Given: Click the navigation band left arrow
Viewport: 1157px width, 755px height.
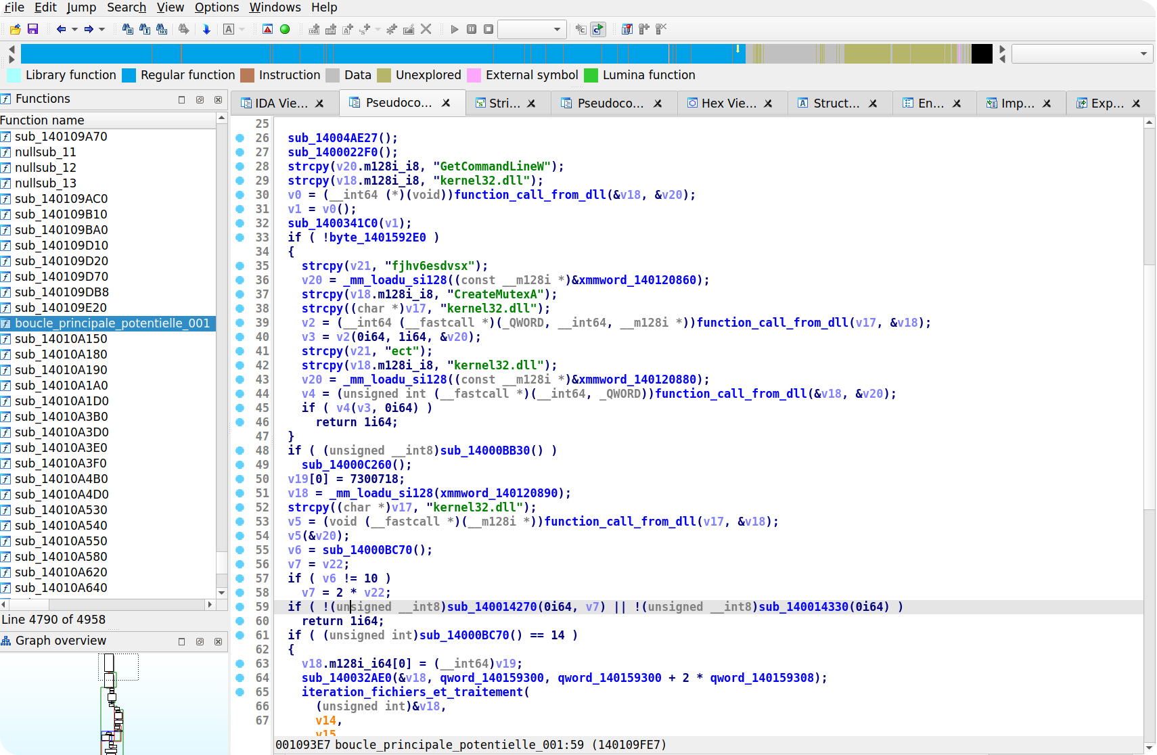Looking at the screenshot, I should [12, 49].
